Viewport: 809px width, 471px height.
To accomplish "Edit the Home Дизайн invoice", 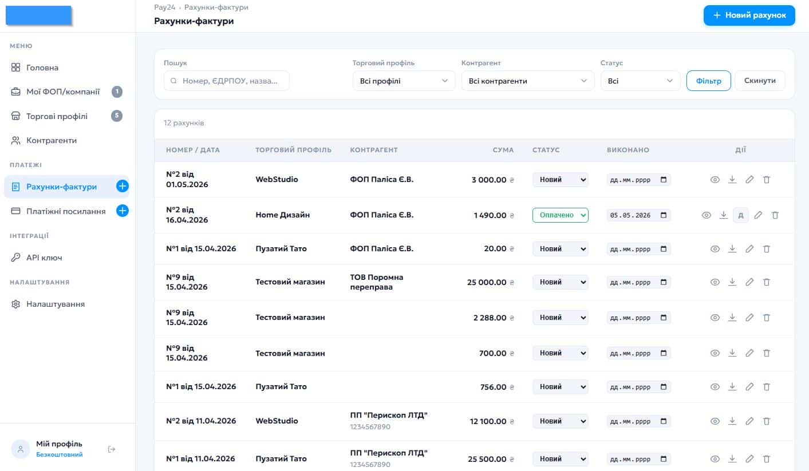I will coord(758,215).
